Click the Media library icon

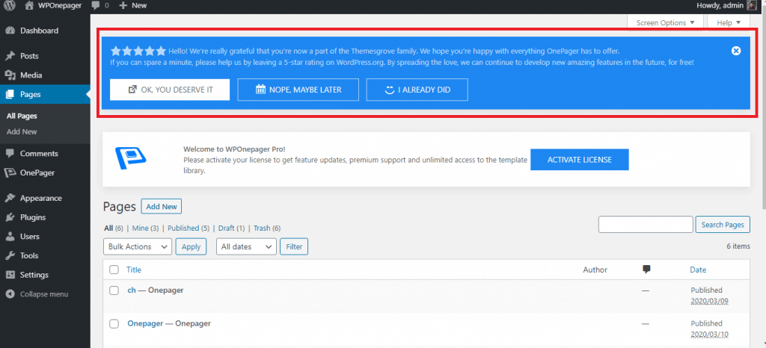10,75
